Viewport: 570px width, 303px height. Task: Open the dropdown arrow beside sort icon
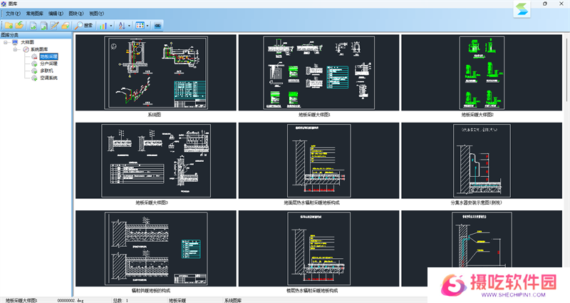click(x=129, y=26)
